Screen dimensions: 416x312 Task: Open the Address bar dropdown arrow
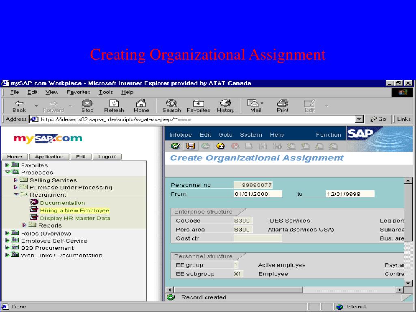click(359, 119)
